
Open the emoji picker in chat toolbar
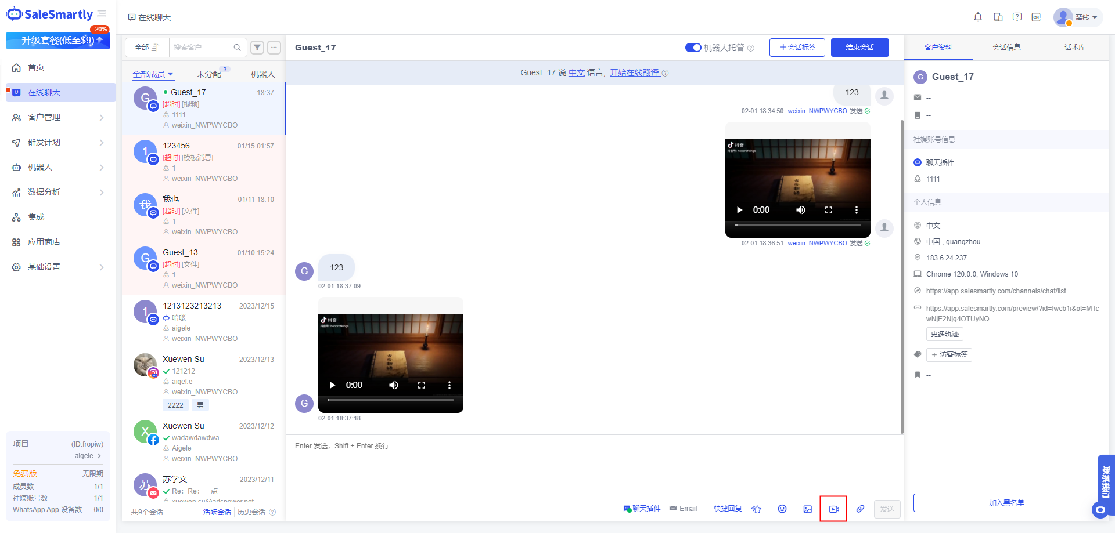[x=782, y=509]
